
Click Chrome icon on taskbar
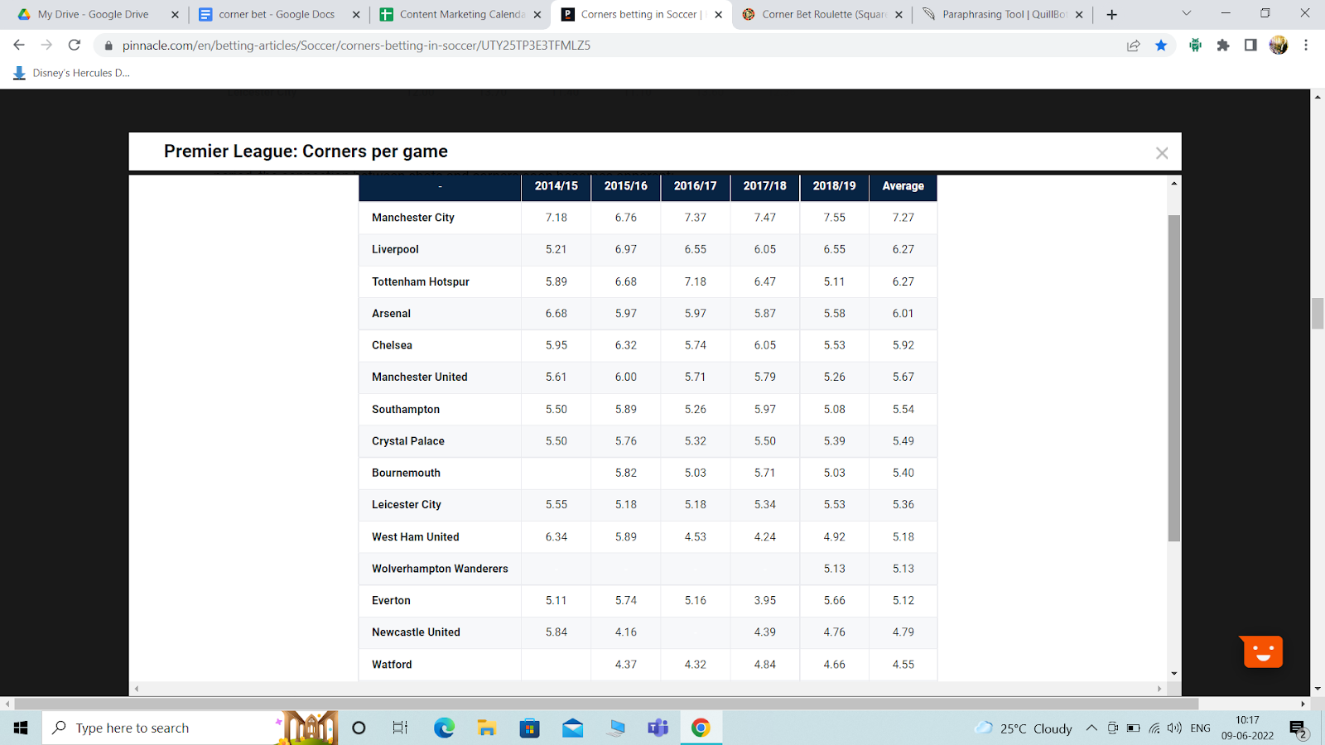(x=701, y=728)
